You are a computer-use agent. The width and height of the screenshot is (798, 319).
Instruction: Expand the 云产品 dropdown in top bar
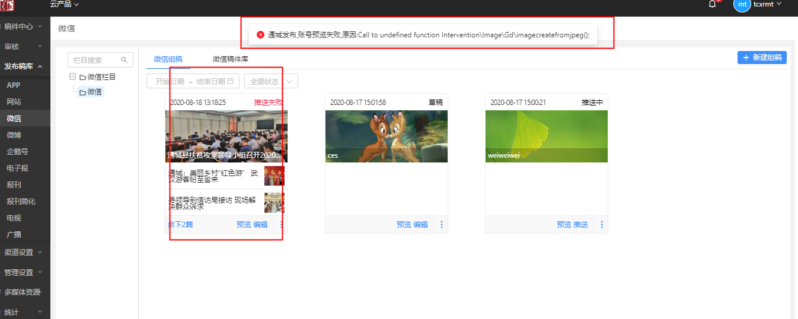(x=64, y=4)
